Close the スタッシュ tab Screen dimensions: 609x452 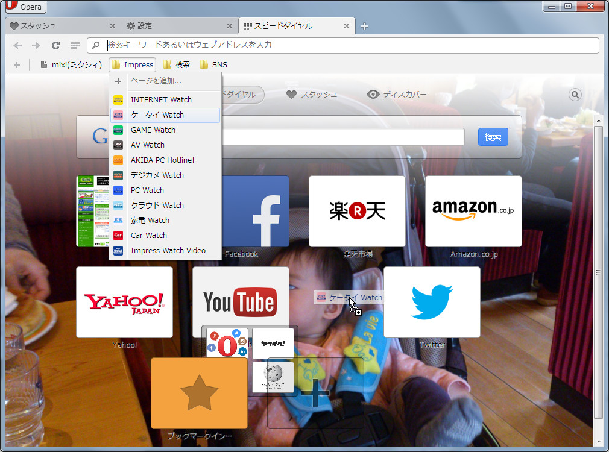pos(113,26)
